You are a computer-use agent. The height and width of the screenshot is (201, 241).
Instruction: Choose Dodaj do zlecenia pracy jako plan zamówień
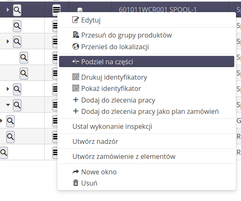point(150,111)
